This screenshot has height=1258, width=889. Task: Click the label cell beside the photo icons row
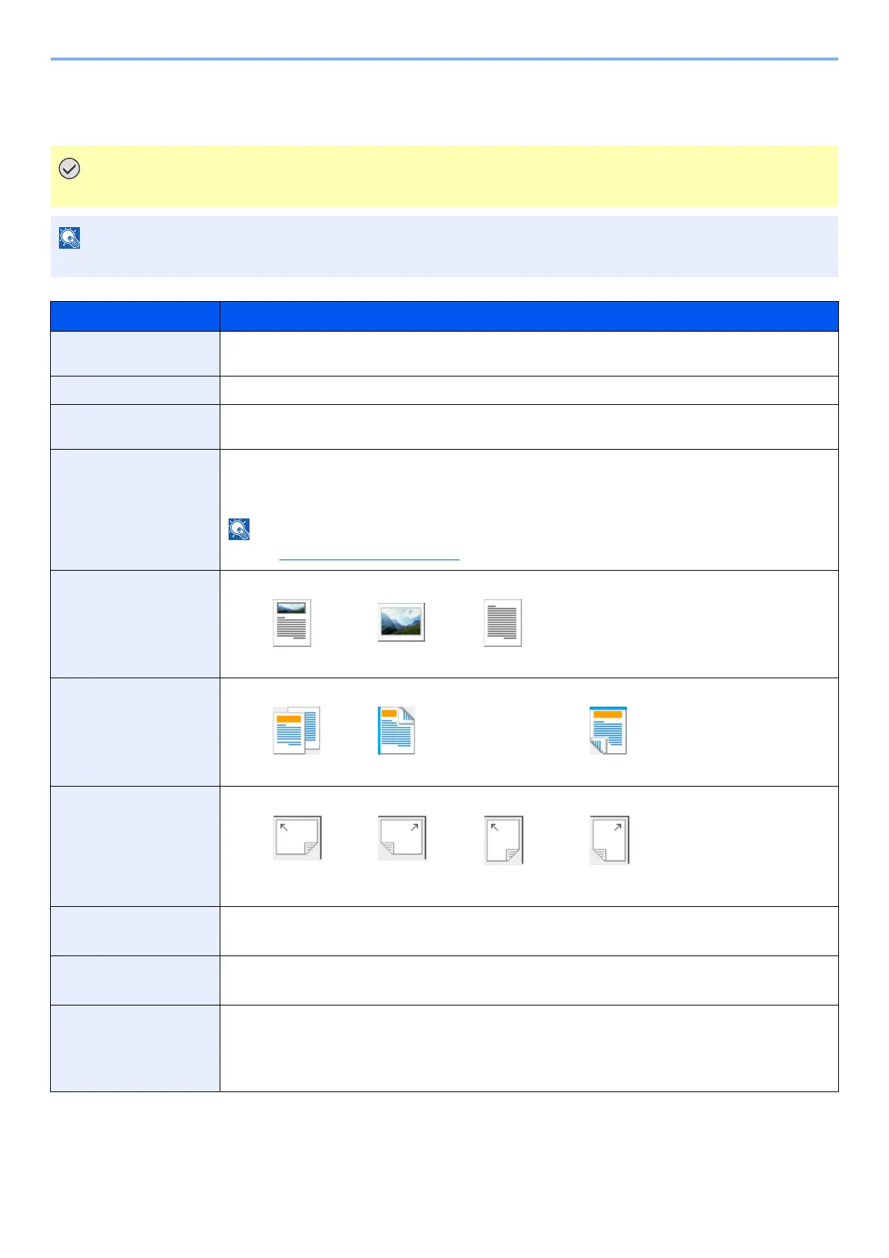135,624
